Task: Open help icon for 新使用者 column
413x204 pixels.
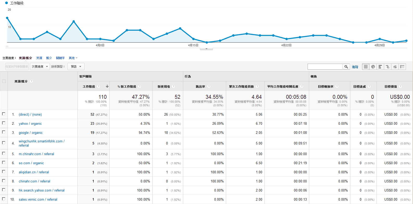Action: pyautogui.click(x=173, y=87)
